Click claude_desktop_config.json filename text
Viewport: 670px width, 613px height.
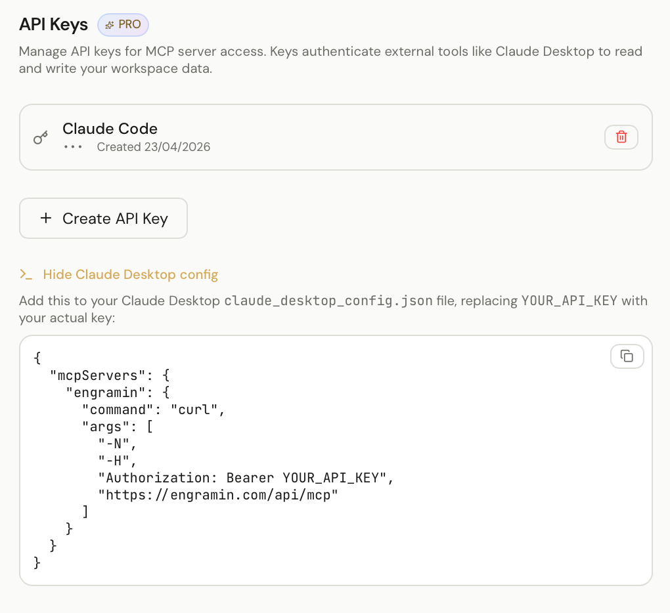click(328, 301)
